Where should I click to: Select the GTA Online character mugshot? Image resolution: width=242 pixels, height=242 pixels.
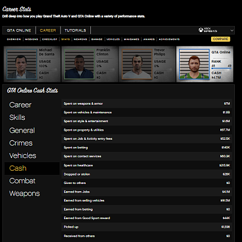pos(194,64)
